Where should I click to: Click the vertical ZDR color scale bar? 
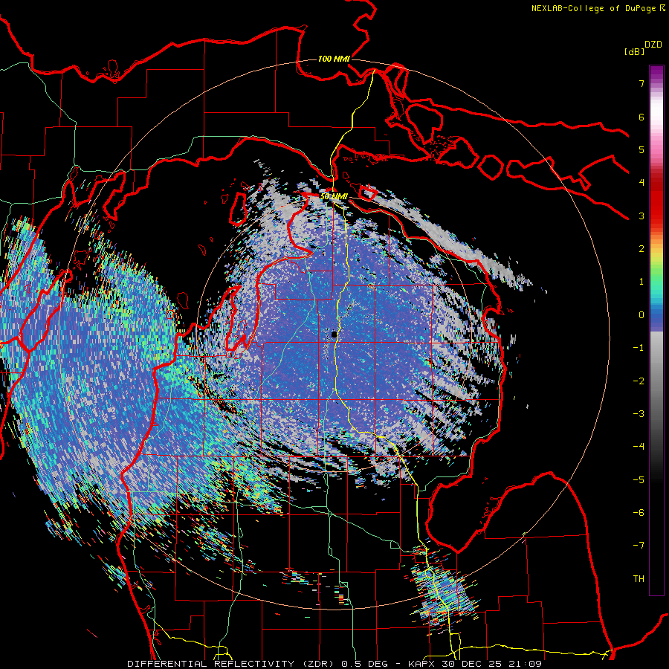tap(656, 330)
